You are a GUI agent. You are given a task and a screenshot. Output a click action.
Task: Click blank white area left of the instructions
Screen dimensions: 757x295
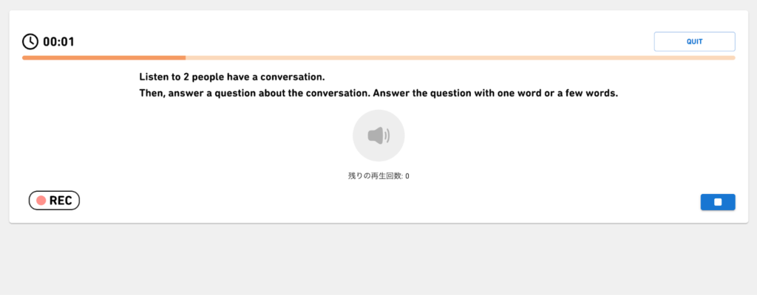click(74, 111)
